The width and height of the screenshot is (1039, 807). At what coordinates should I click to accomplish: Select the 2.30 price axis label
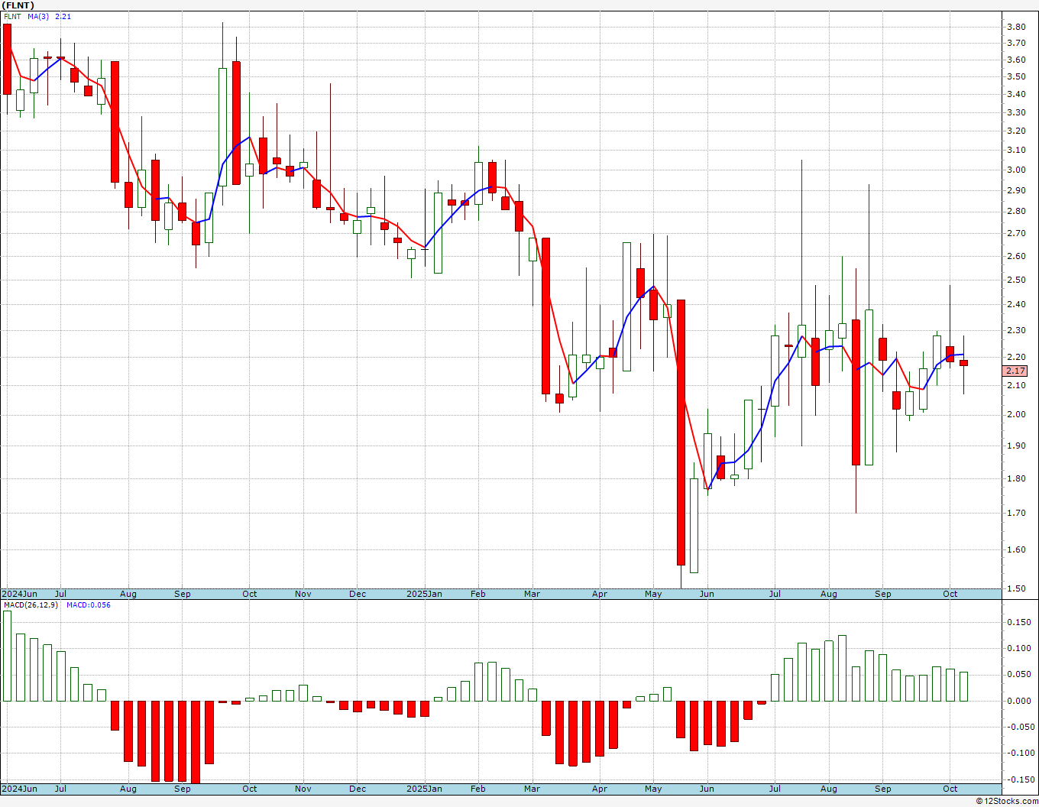point(1016,331)
